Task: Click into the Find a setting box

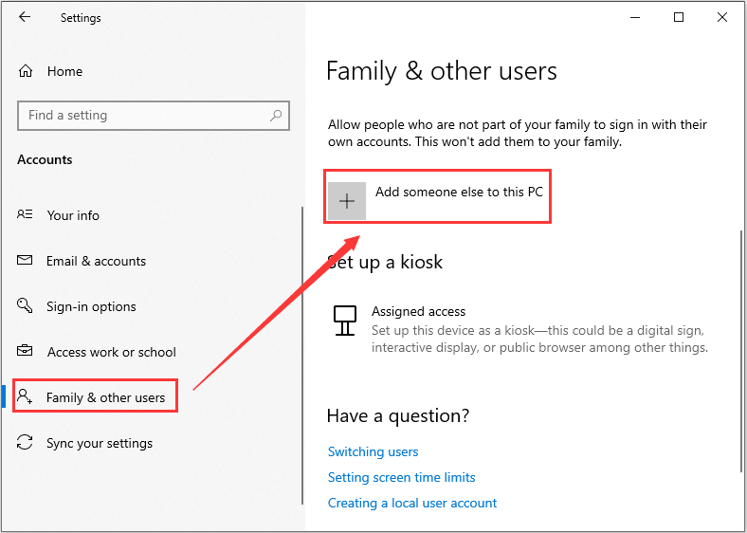Action: [142, 116]
